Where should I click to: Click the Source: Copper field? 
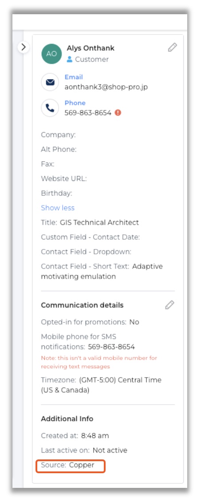[x=70, y=465]
